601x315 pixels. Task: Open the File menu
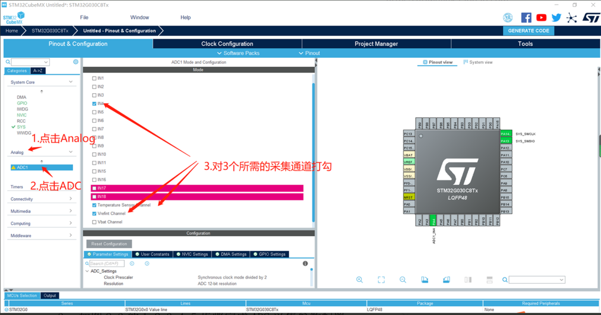click(84, 17)
